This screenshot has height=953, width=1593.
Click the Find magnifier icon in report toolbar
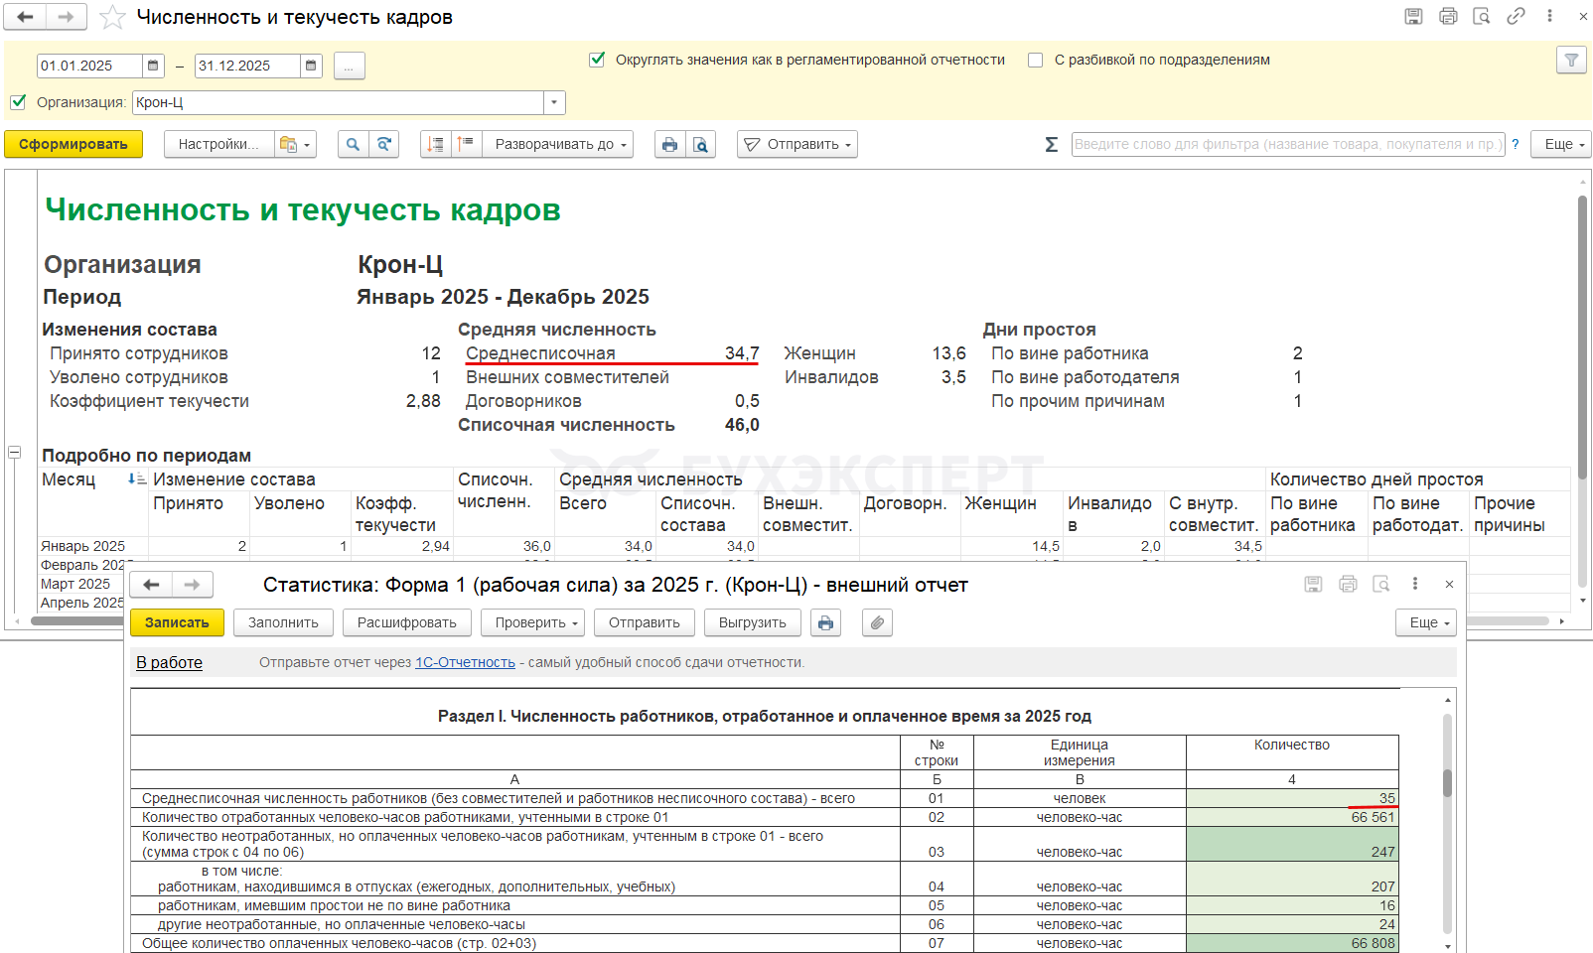click(x=353, y=145)
